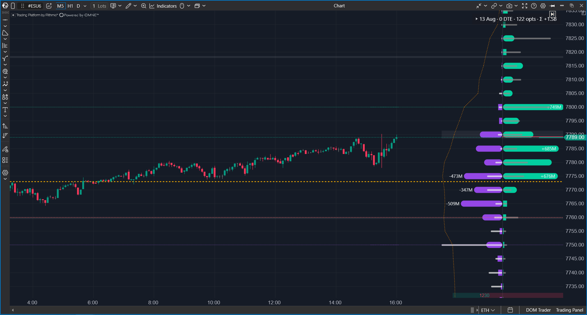Click the add chart overlay icon
This screenshot has width=587, height=315.
tap(49, 6)
